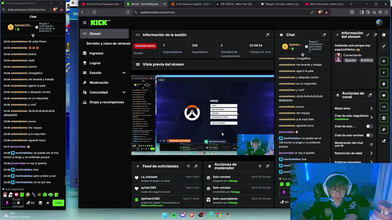Screen dimensions: 392x220
Task: Pop out the Acciones de moderador panel
Action: [267, 166]
